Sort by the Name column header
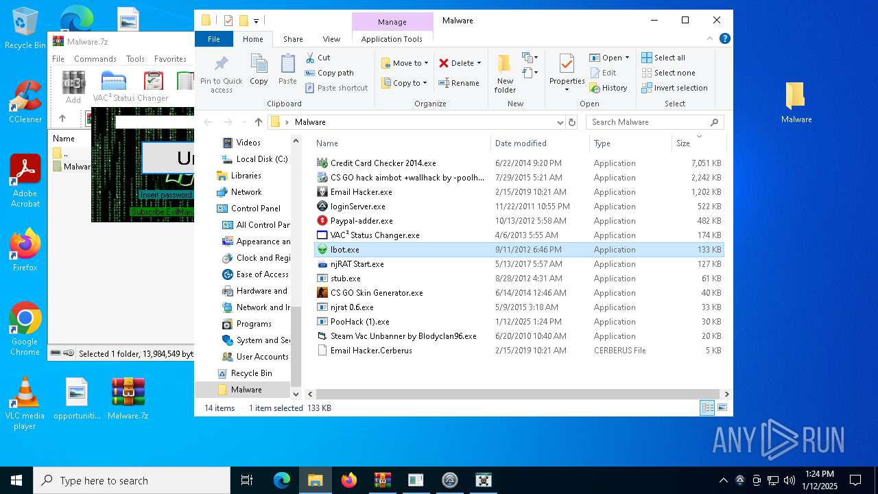The width and height of the screenshot is (878, 494). click(402, 143)
